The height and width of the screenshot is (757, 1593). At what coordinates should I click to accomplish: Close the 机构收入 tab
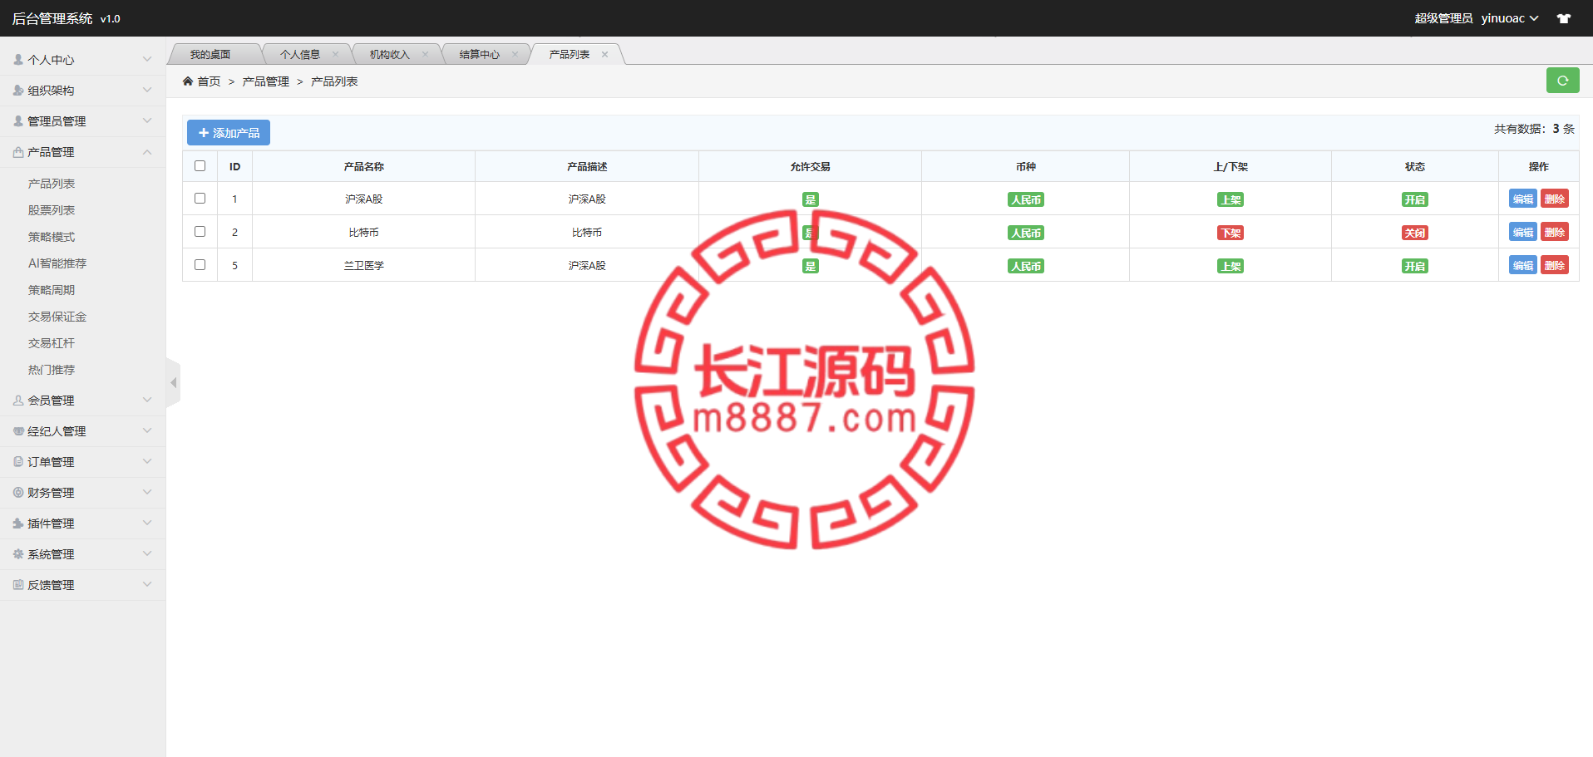425,55
